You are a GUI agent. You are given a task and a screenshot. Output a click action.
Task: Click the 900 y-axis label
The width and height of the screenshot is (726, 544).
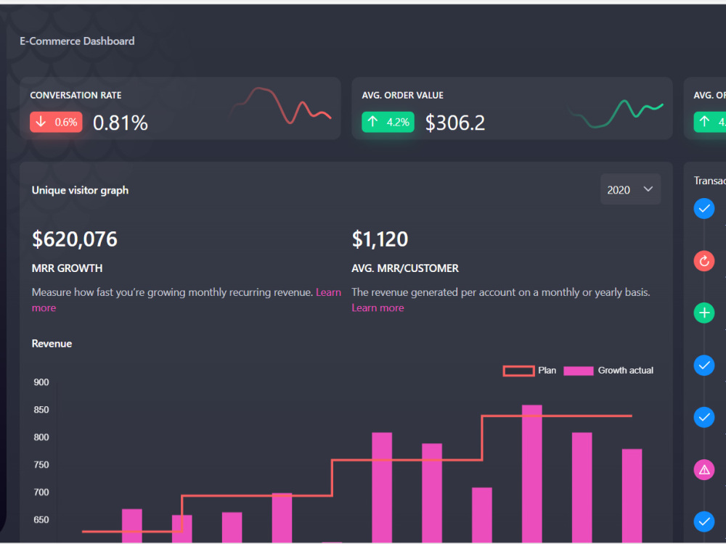[41, 382]
